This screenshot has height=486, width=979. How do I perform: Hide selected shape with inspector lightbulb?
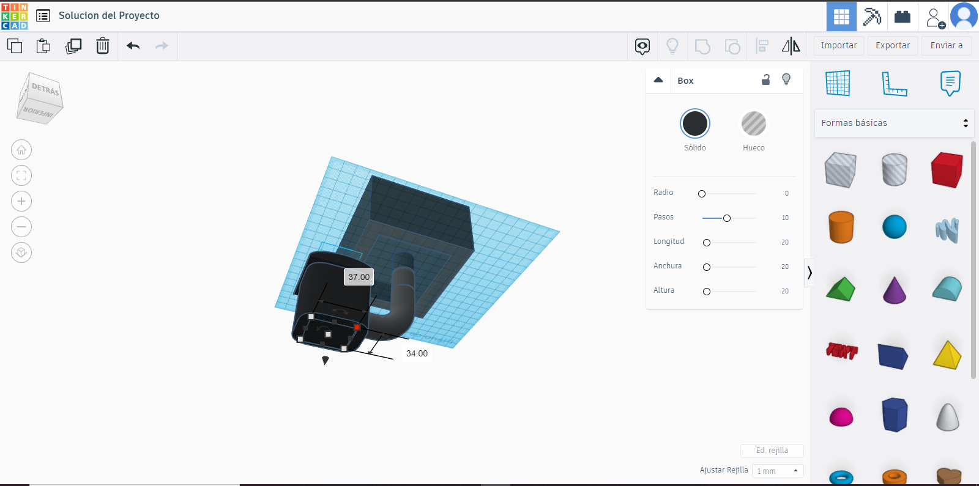point(786,79)
